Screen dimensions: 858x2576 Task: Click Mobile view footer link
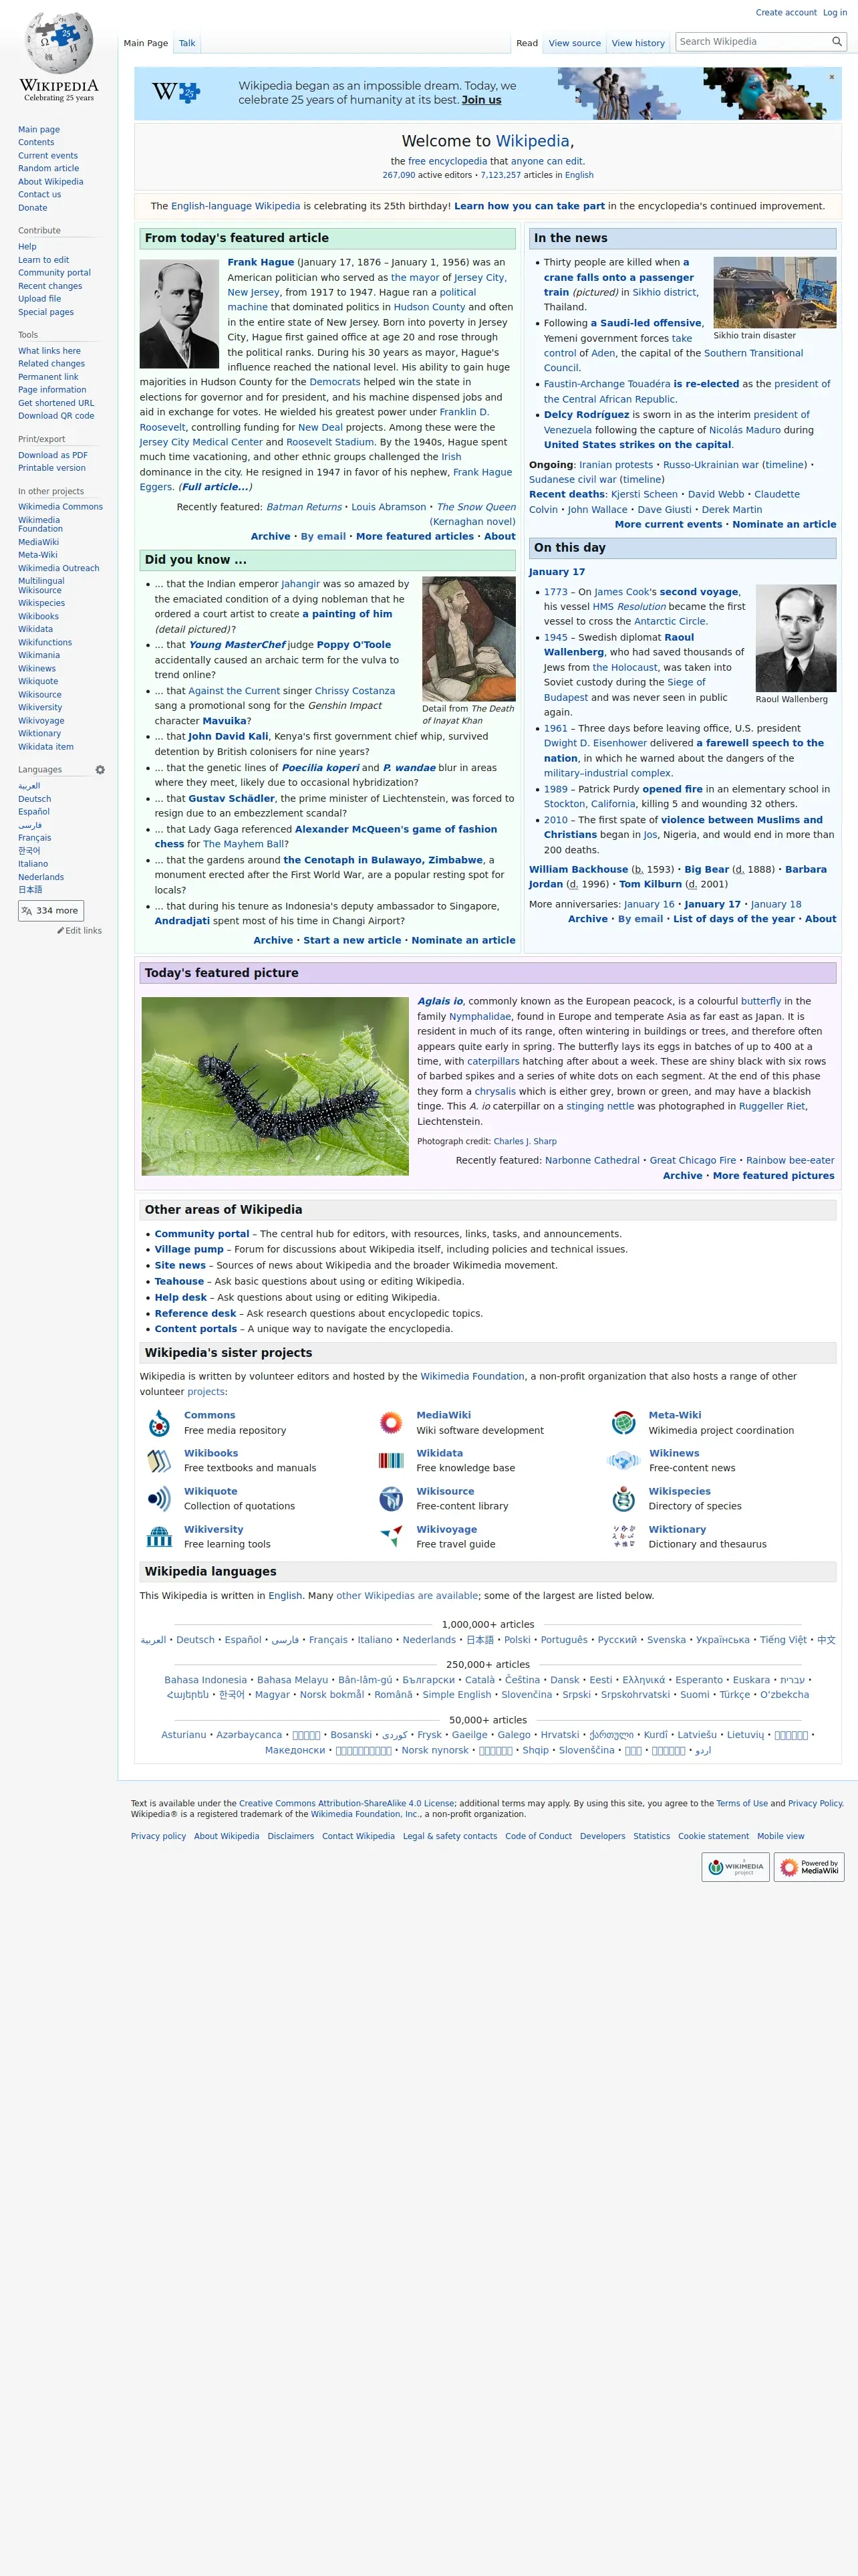pyautogui.click(x=780, y=1836)
